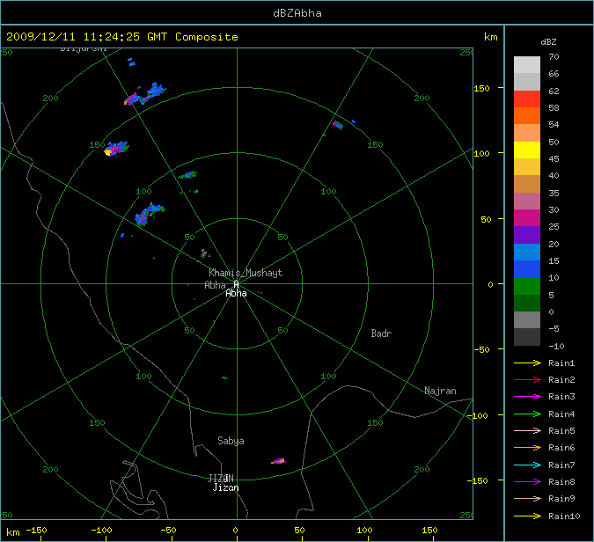Choose the cyan Rain7 arrow
This screenshot has height=542, width=594.
click(x=527, y=465)
